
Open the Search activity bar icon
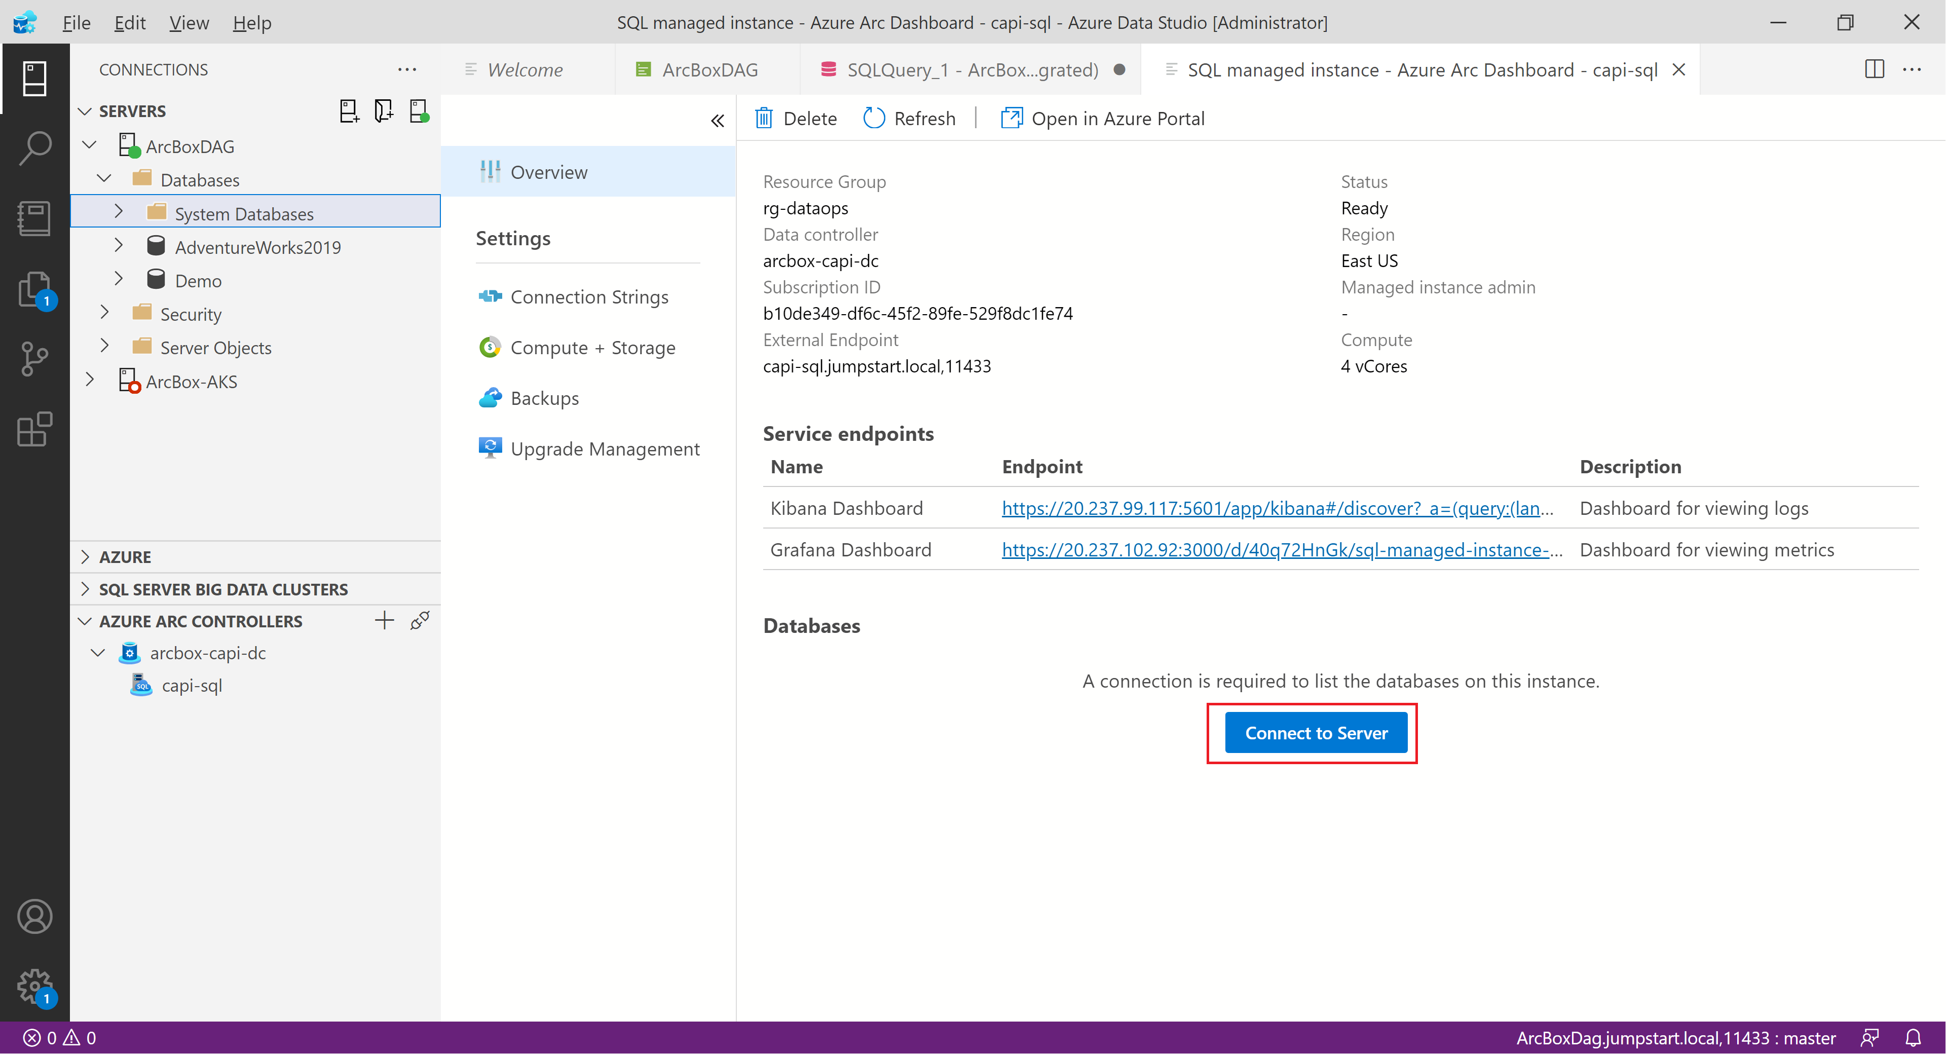click(35, 148)
